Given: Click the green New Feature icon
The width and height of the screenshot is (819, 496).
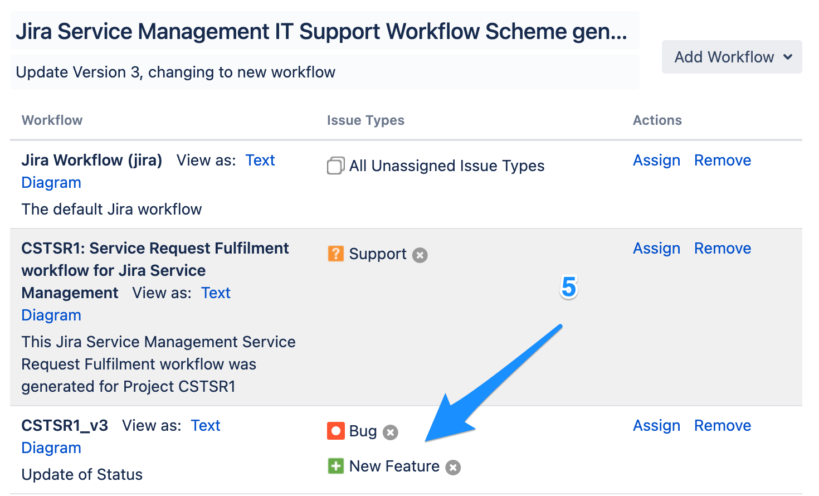Looking at the screenshot, I should coord(335,466).
